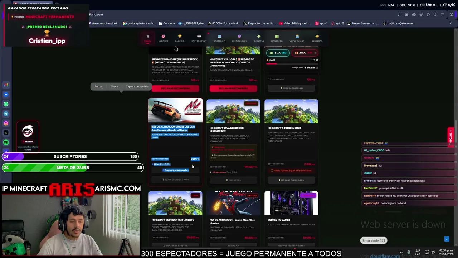Claim reward for Minecraft x24 Horas card
This screenshot has height=258, width=458.
(x=233, y=88)
